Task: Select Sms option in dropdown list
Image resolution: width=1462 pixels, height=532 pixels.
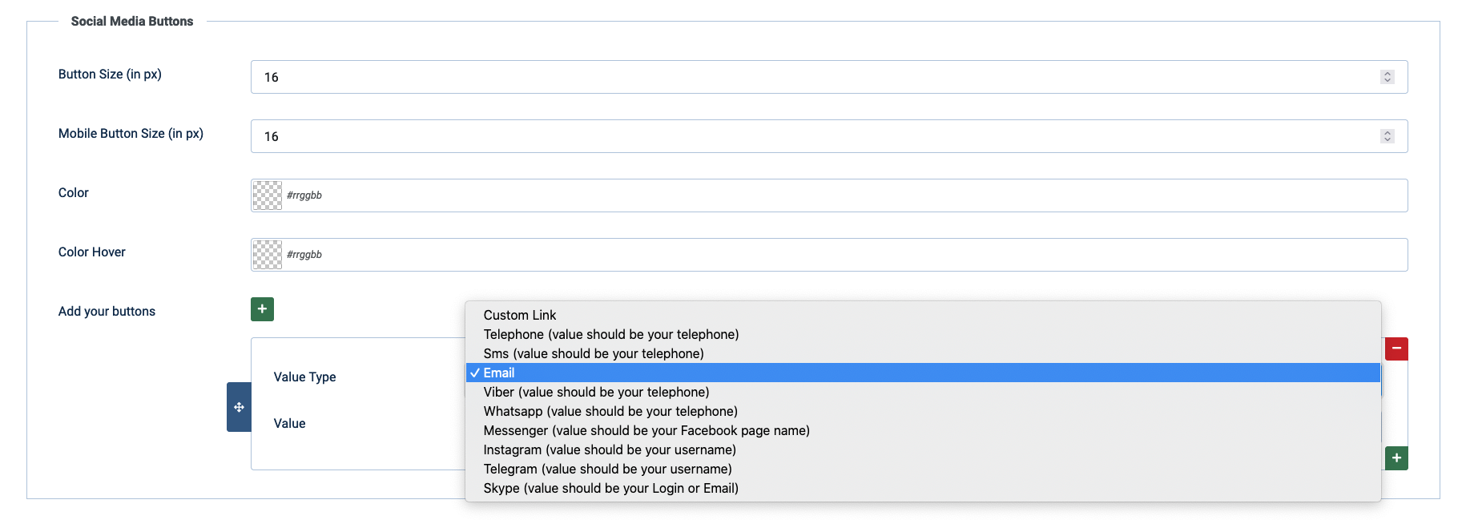Action: (x=593, y=354)
